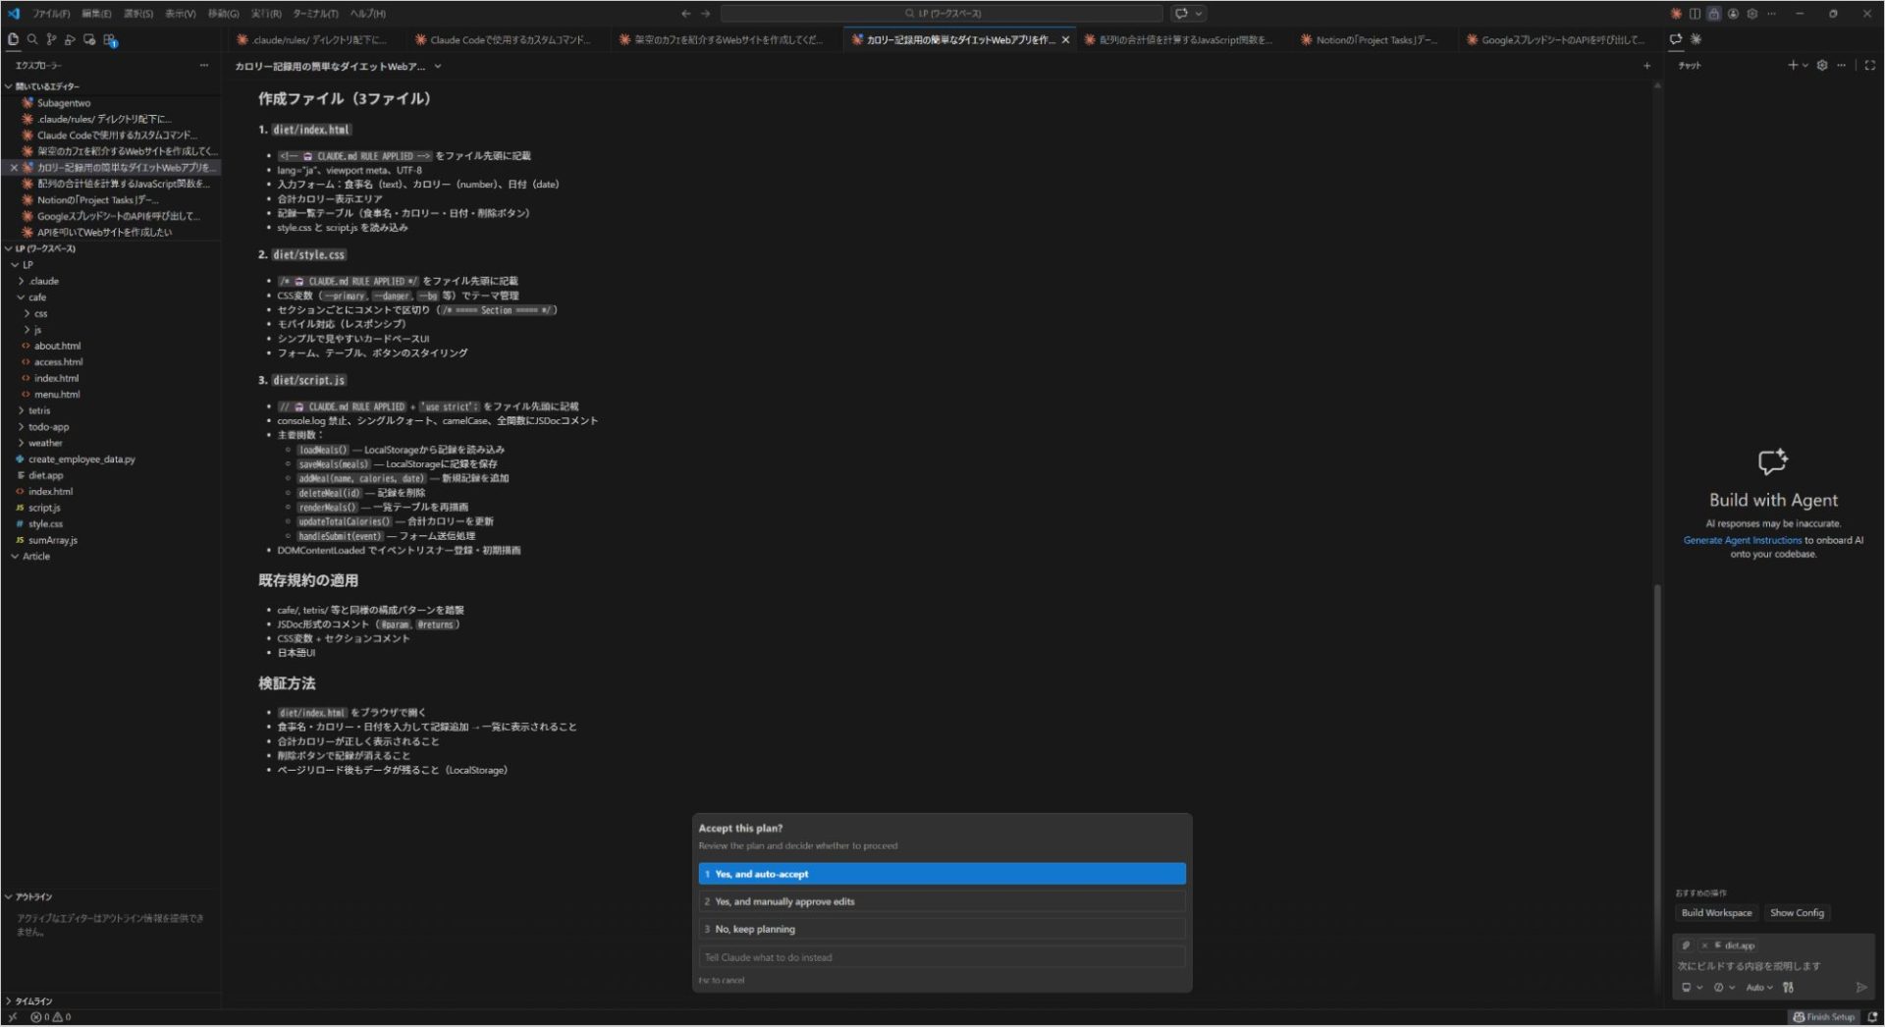Select 'Yes, and auto-accept' option
This screenshot has height=1027, width=1885.
941,874
